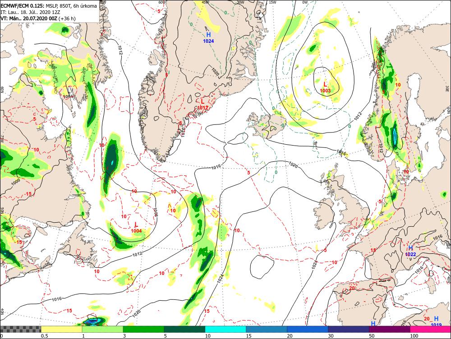
Task: Click the legend scale value '100'
Action: point(414,336)
